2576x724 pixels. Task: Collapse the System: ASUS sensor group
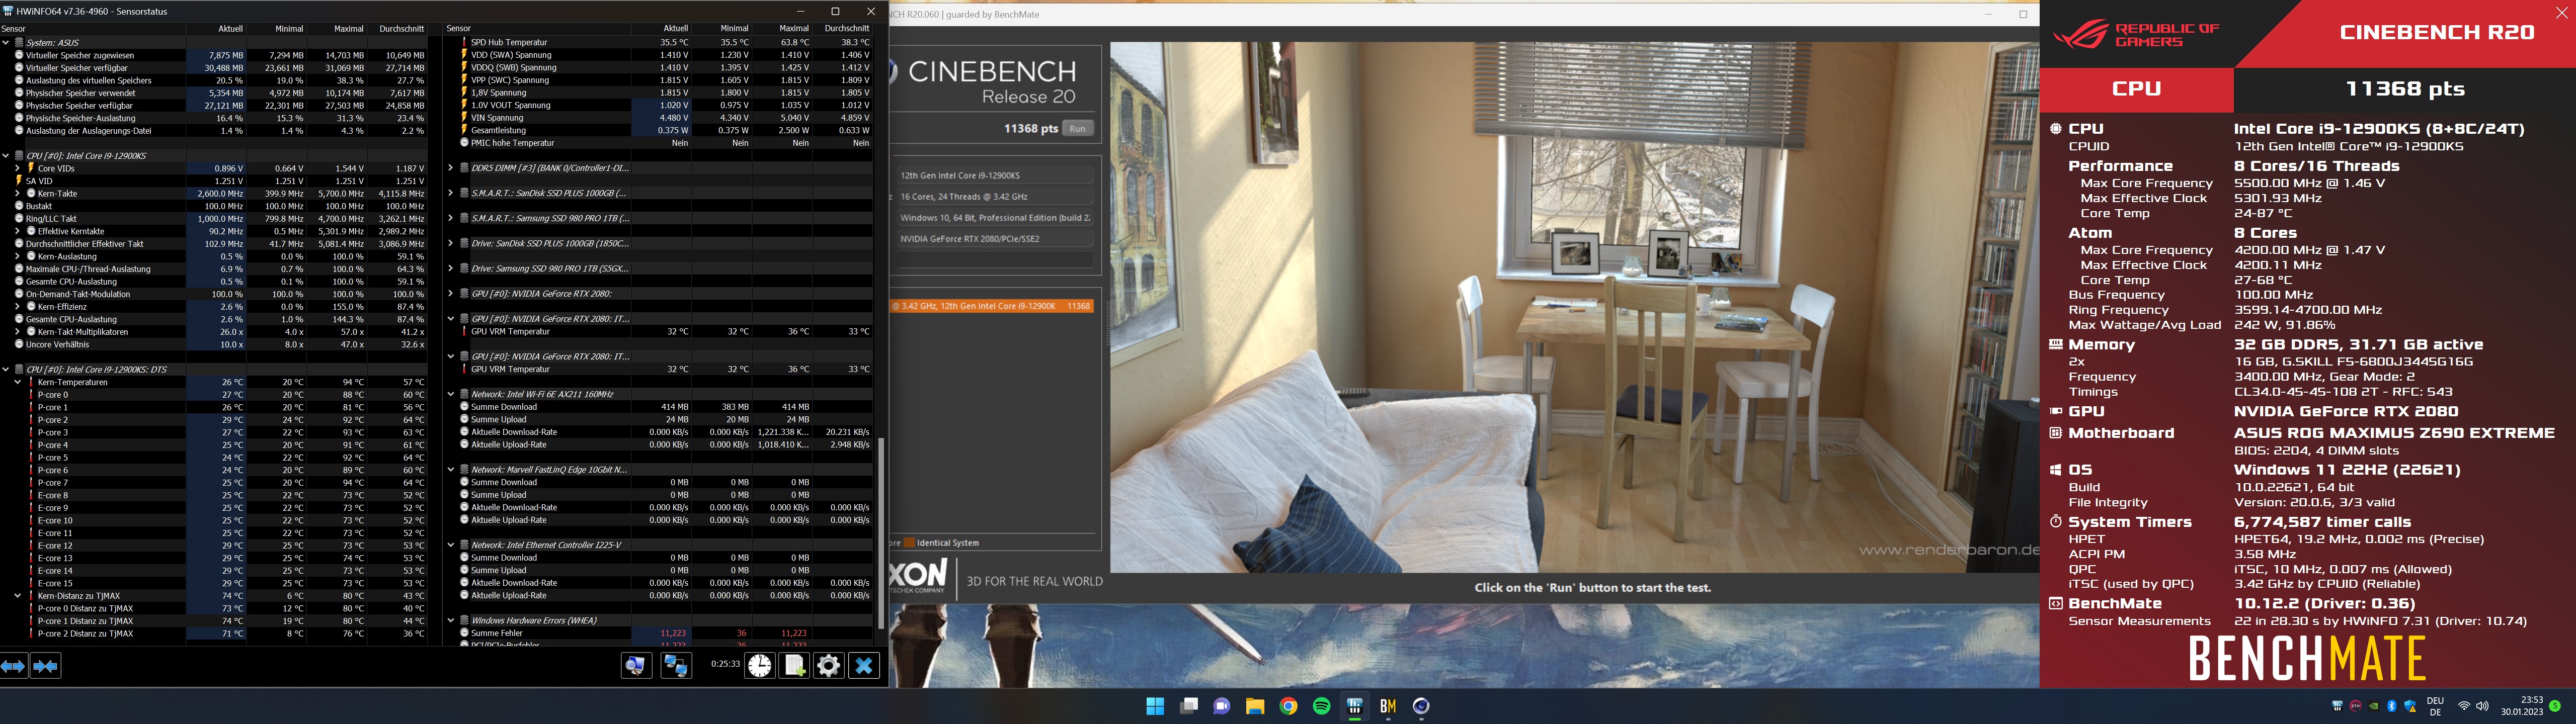(6, 43)
